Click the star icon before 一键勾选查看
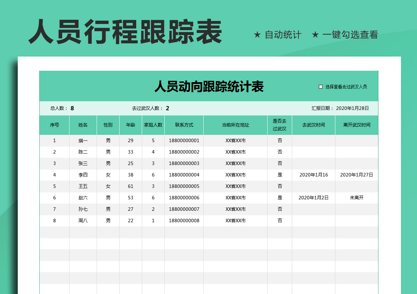This screenshot has height=294, width=417. [316, 34]
